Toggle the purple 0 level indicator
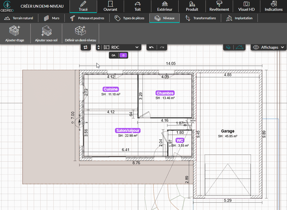The image size is (287, 210). (123, 55)
